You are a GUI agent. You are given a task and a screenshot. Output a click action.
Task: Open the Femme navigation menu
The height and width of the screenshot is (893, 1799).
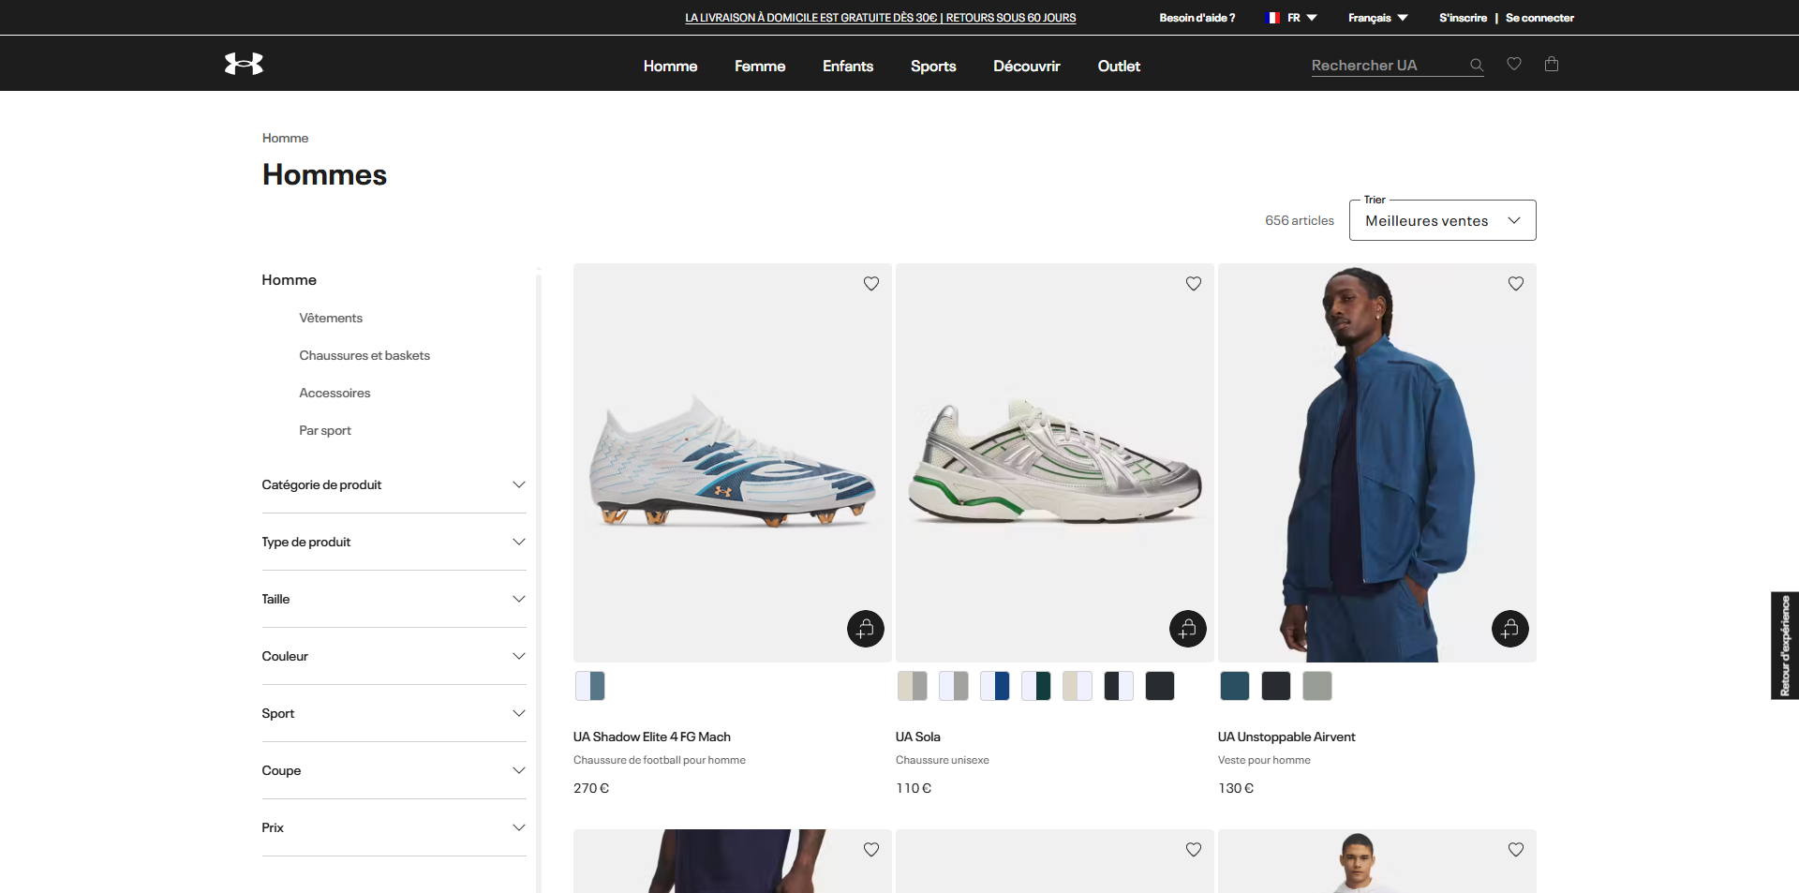[x=760, y=66]
